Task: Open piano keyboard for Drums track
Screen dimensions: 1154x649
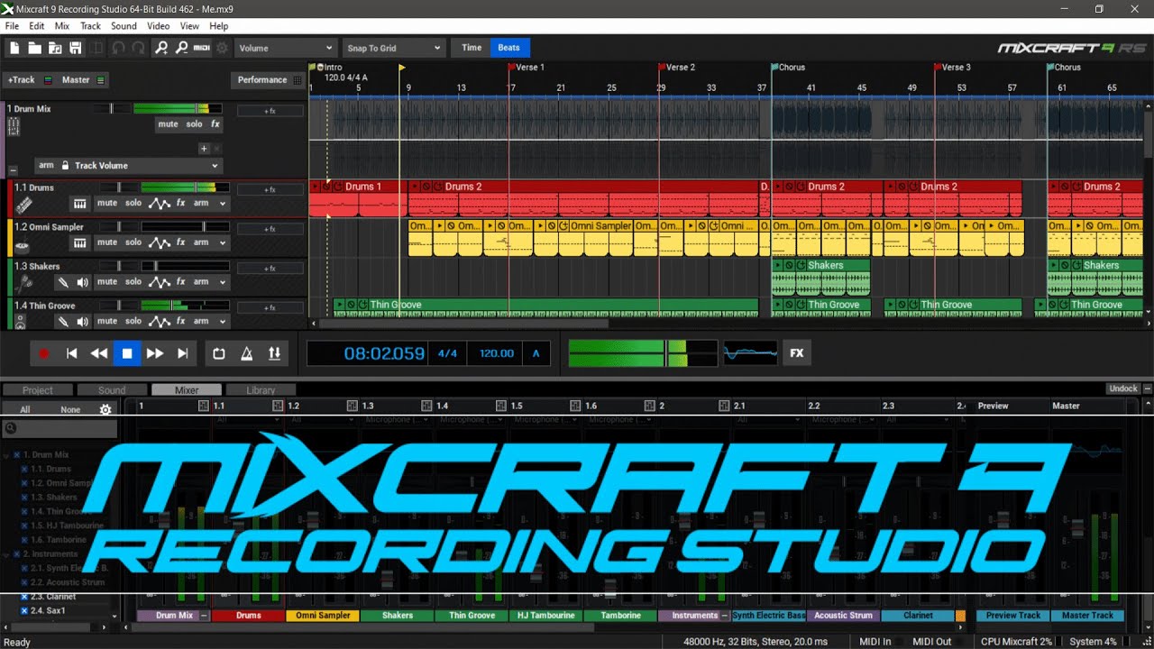Action: pos(80,204)
